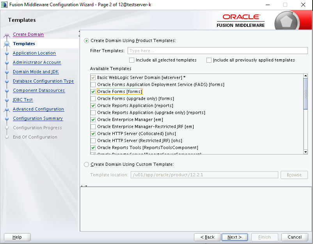Check Oracle Forms Application Deployment Service (FADS)
The image size is (313, 244).
point(93,84)
